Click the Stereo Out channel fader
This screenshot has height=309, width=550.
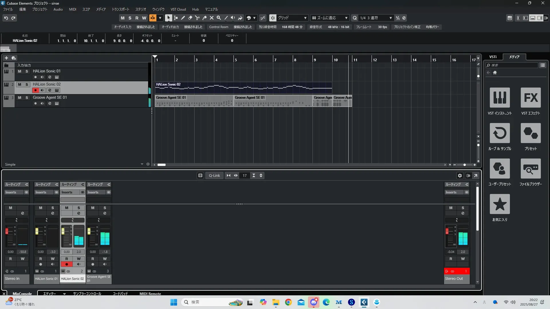point(447,231)
